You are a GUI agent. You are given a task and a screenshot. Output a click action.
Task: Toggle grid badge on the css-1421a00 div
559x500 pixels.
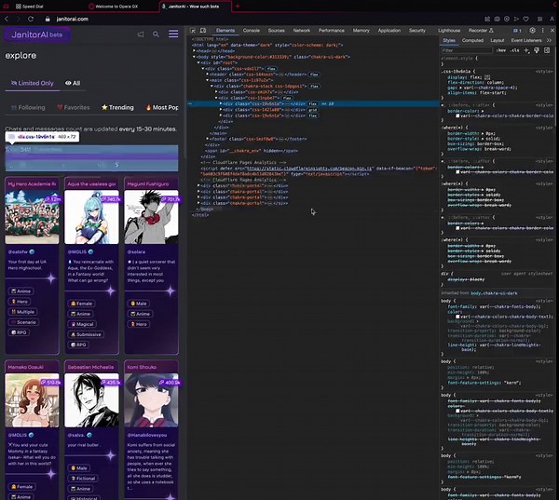point(313,110)
